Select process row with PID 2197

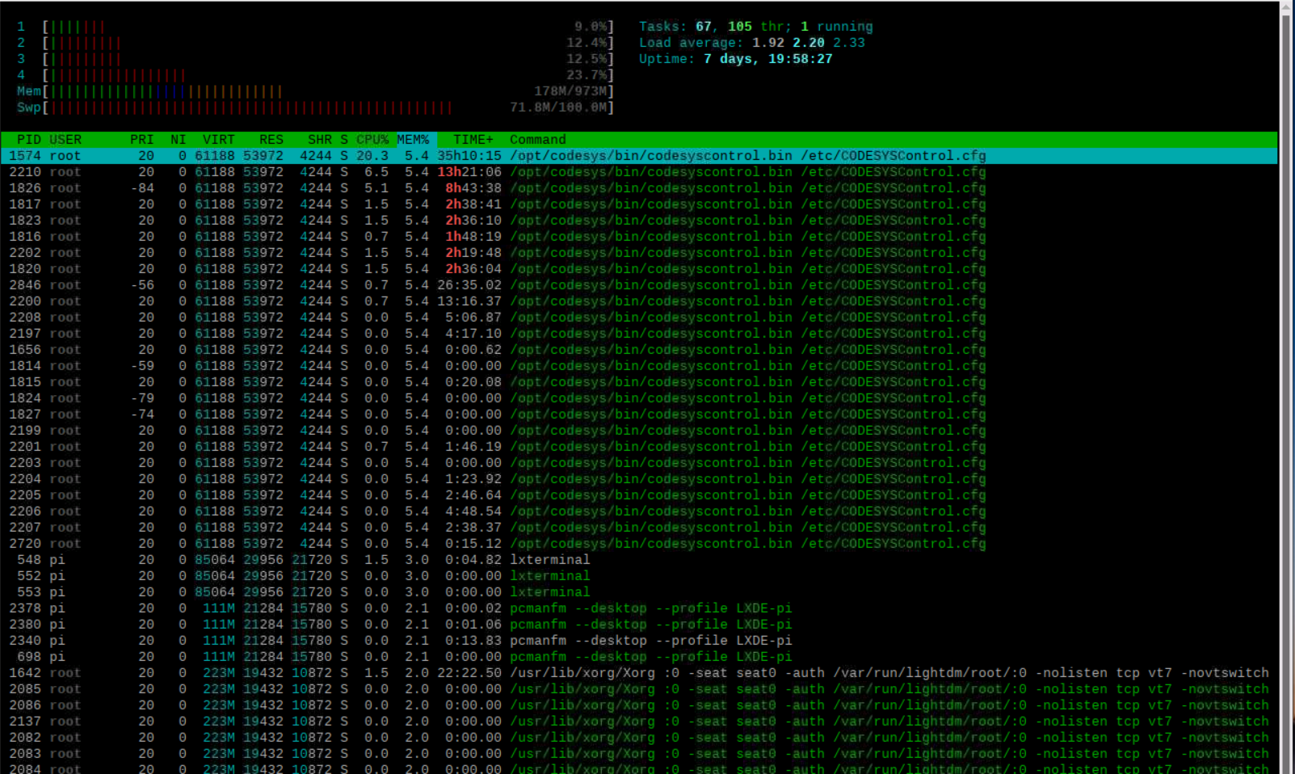(639, 334)
